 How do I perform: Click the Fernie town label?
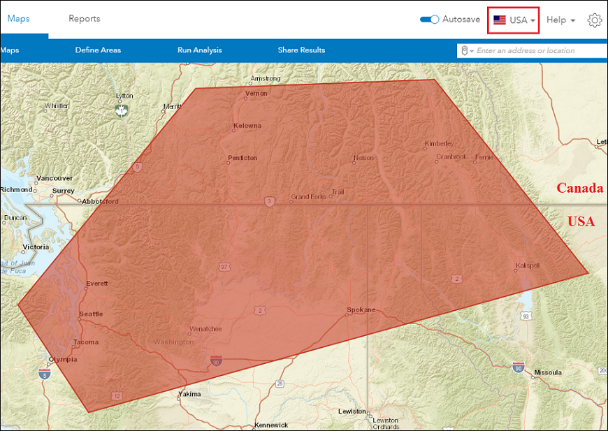tap(484, 157)
